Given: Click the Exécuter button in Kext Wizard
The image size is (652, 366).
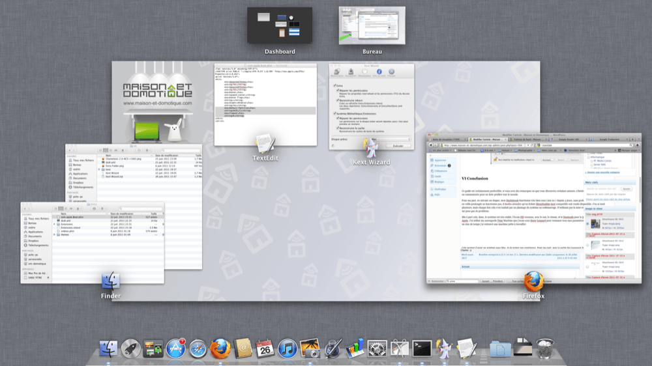Looking at the screenshot, I should coord(398,146).
